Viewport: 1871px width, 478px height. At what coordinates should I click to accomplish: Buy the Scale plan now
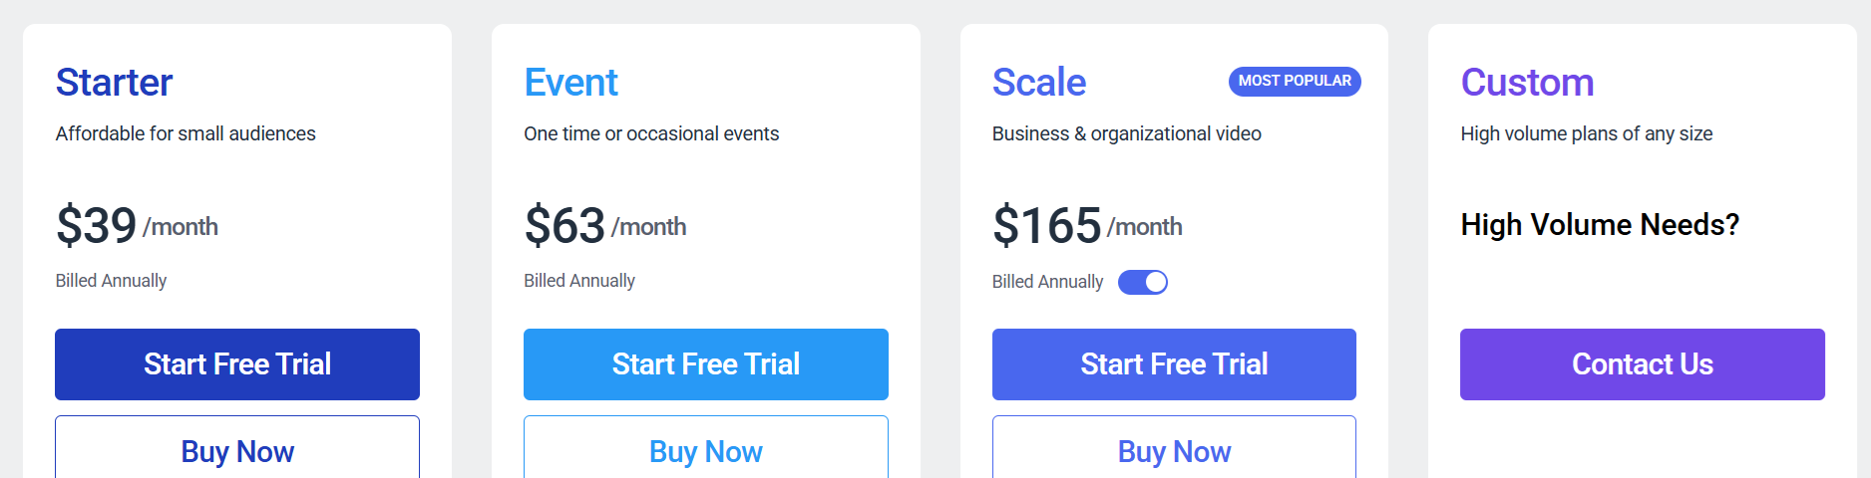1174,451
